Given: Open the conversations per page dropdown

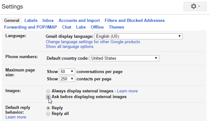Looking at the screenshot, I should [67, 71].
